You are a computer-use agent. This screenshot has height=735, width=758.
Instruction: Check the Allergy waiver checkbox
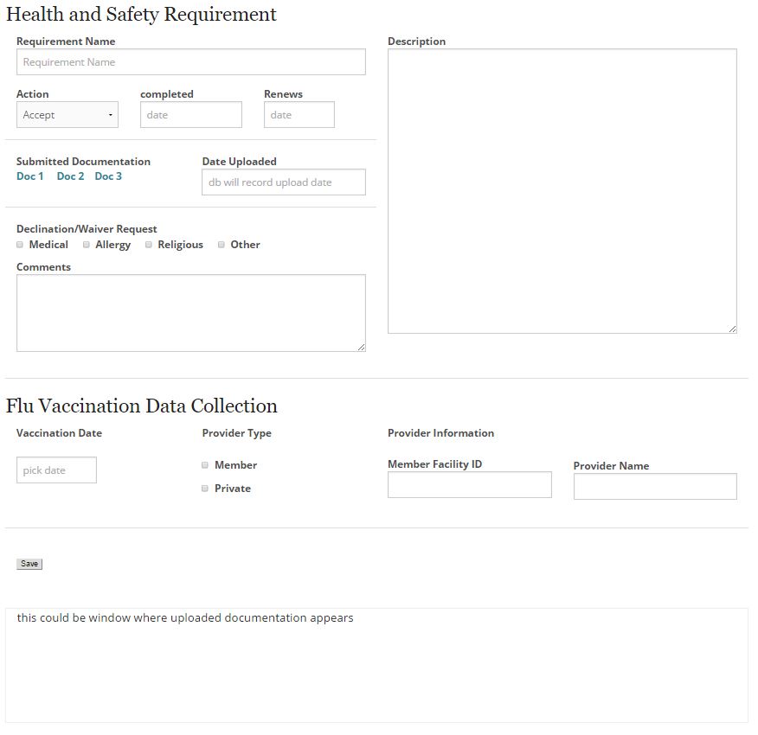click(x=87, y=245)
